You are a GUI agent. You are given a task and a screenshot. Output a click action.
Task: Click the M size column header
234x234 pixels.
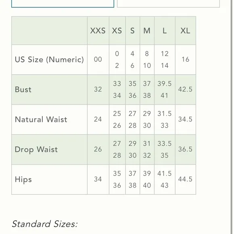click(x=147, y=31)
